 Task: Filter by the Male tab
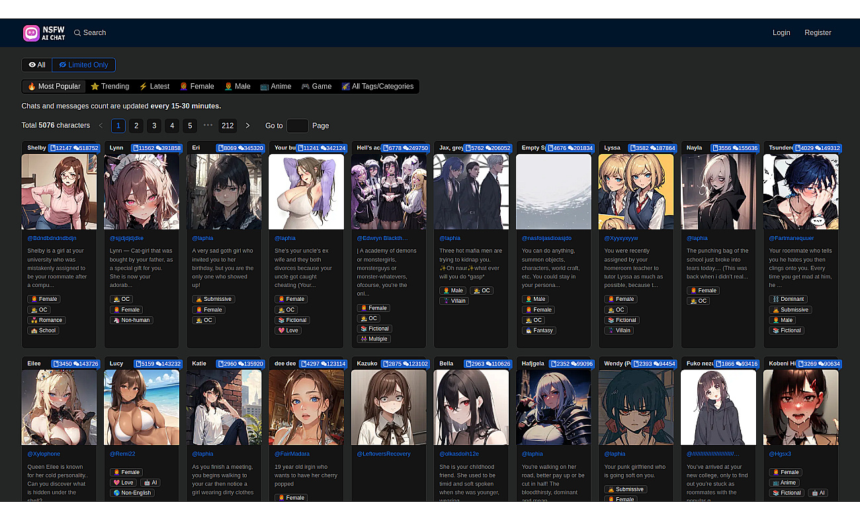pyautogui.click(x=237, y=86)
